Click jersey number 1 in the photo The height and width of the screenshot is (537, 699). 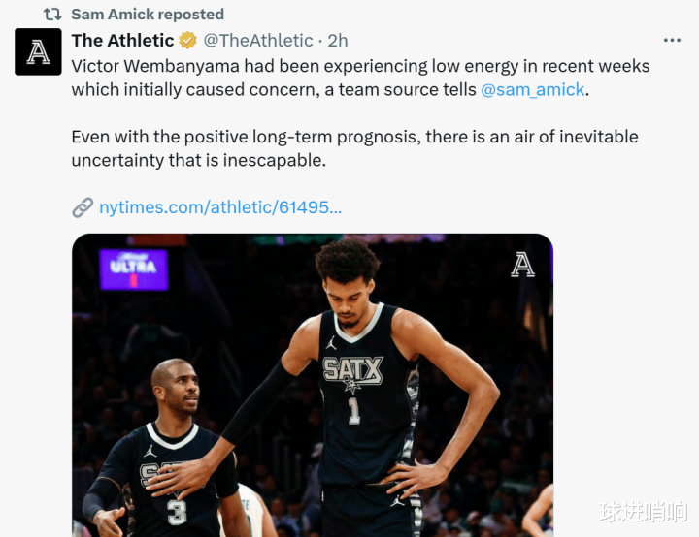[x=354, y=411]
